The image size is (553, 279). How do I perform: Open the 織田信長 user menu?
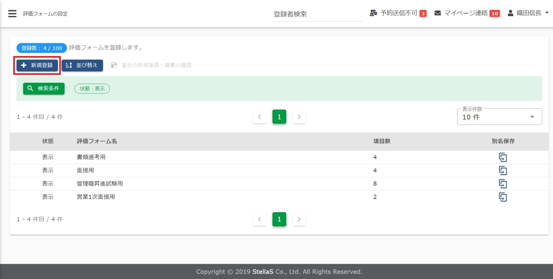click(528, 13)
